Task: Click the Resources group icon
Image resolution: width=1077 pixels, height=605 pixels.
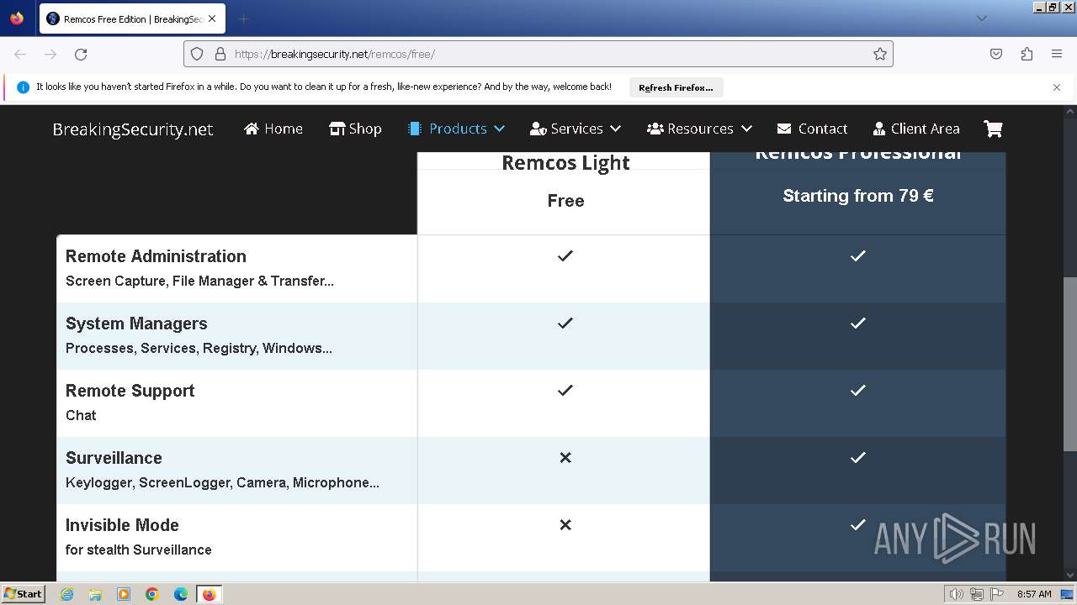Action: [x=655, y=129]
